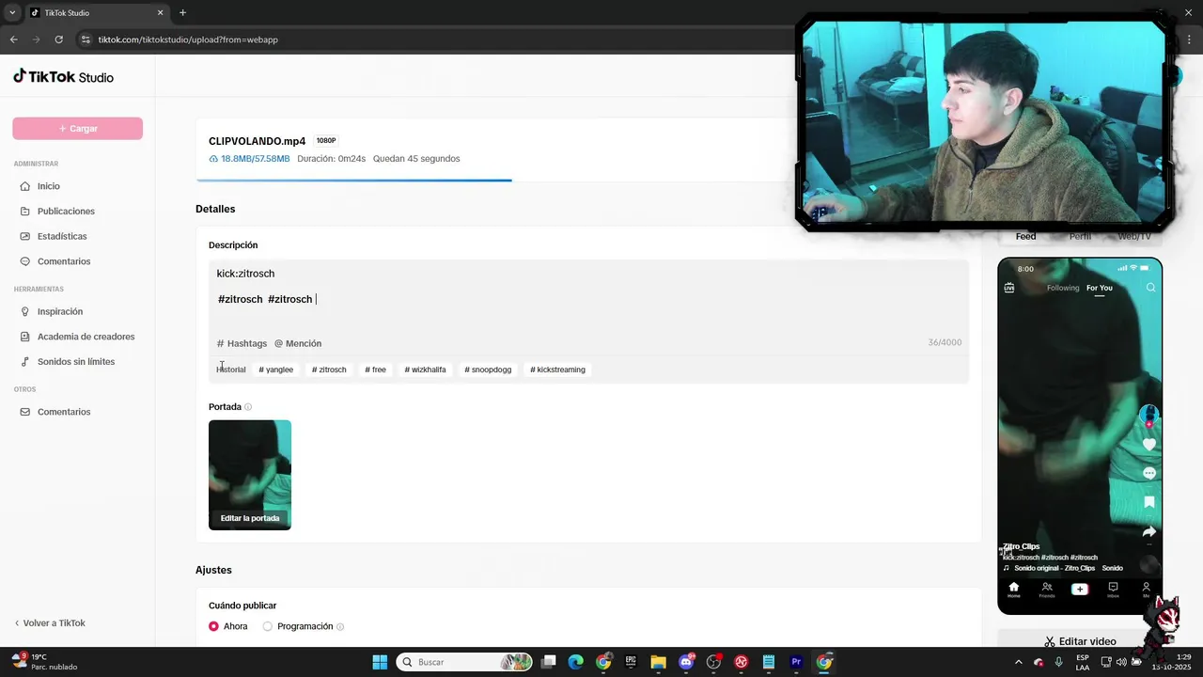The width and height of the screenshot is (1203, 677).
Task: Click the spinning sound disc in preview
Action: click(x=1148, y=565)
